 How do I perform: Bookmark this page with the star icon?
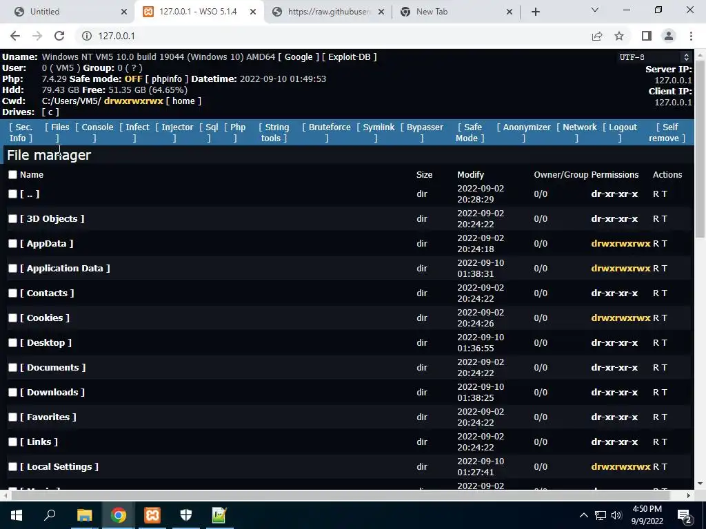[619, 36]
